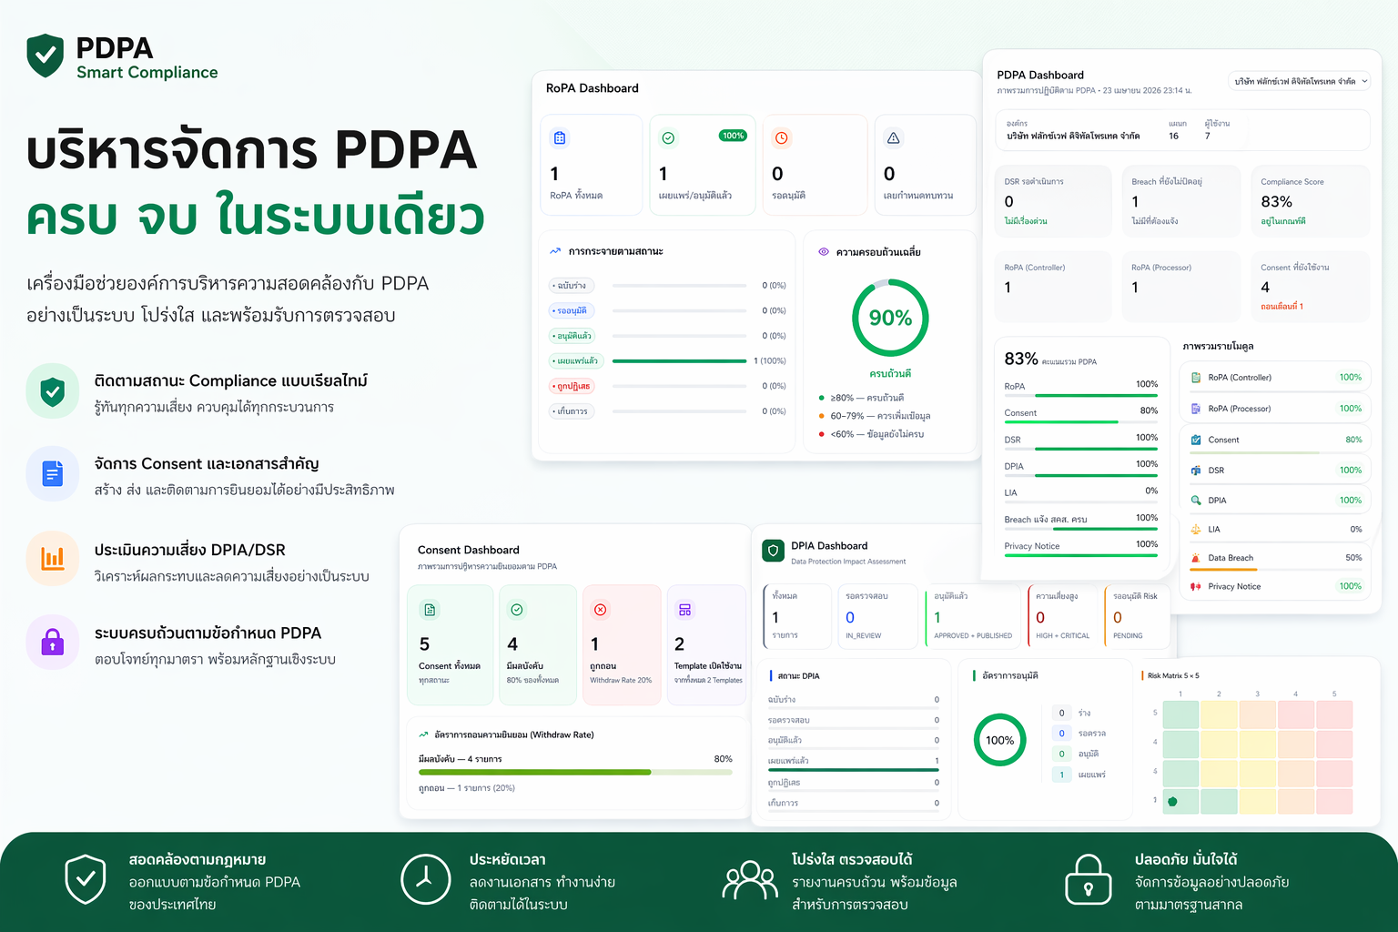The height and width of the screenshot is (932, 1398).
Task: Click the green checkmark icon in เผยแพร่/อนุมัติแล้ว card
Action: click(x=668, y=138)
